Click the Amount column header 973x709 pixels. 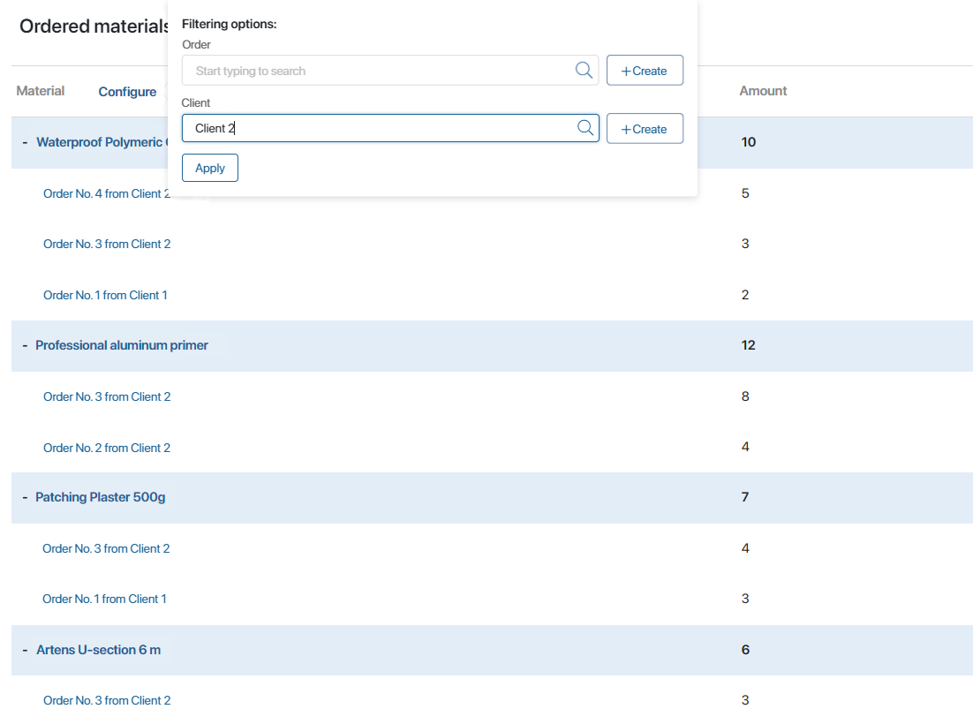tap(763, 91)
